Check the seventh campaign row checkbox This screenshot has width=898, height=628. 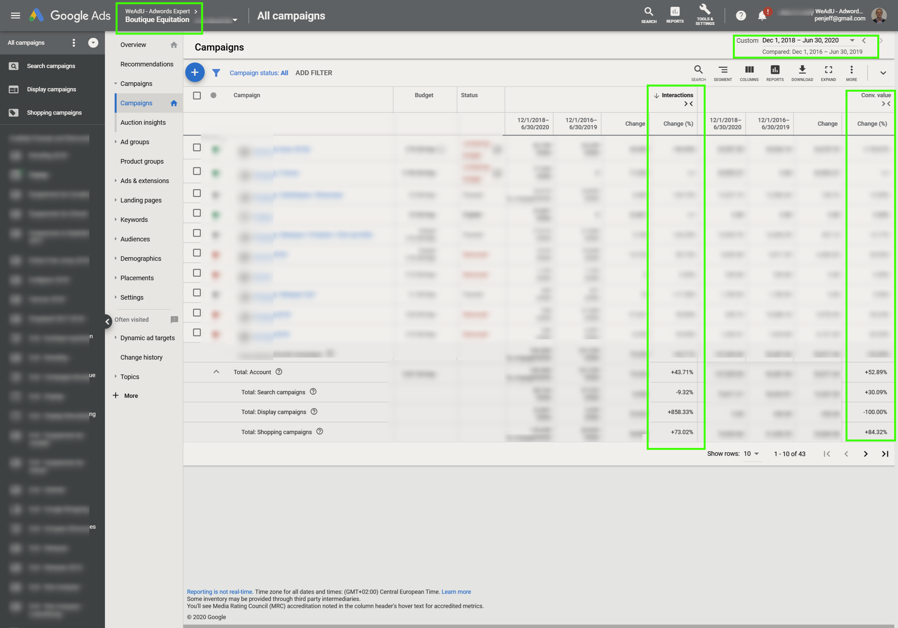197,273
